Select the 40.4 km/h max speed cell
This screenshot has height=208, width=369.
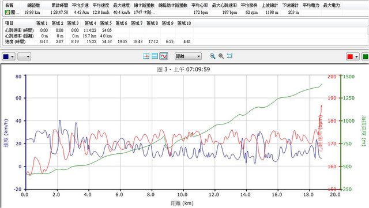(x=122, y=12)
